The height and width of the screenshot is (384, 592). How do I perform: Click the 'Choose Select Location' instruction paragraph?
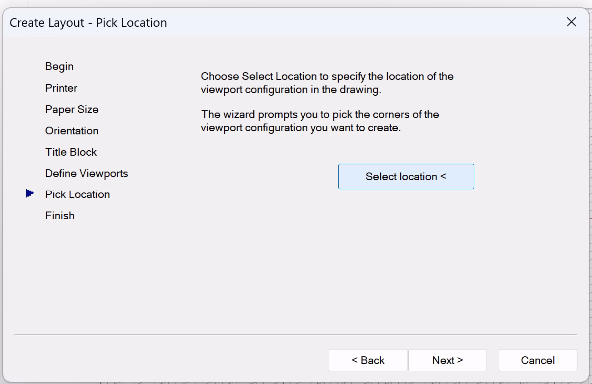[x=327, y=83]
